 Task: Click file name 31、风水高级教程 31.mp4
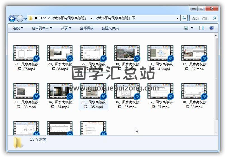pos(161,66)
